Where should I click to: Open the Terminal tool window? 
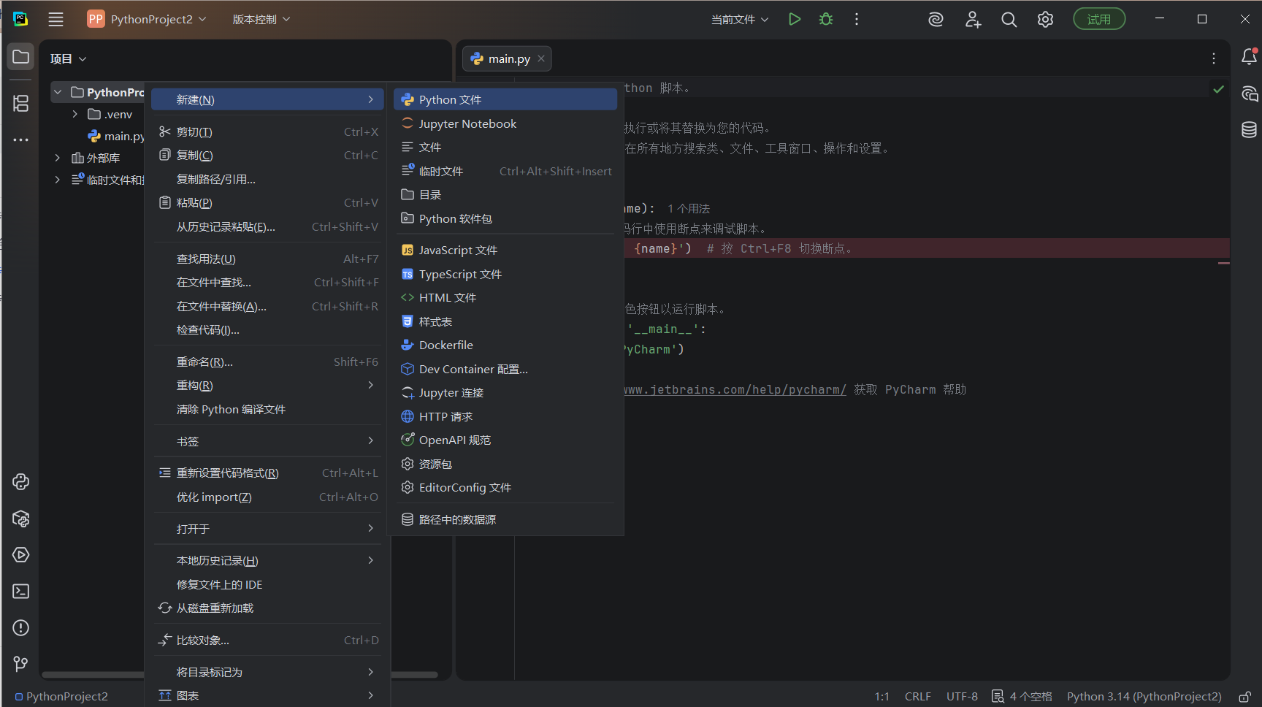(x=20, y=591)
